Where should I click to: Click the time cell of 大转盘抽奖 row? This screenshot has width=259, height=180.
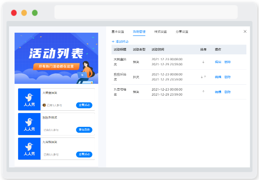pos(167,62)
